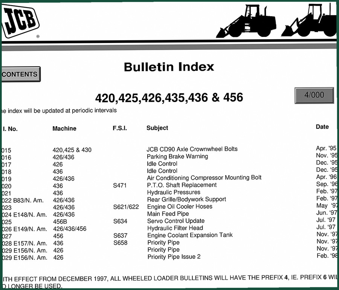Select the 'Bulletin Index' heading

click(x=169, y=67)
